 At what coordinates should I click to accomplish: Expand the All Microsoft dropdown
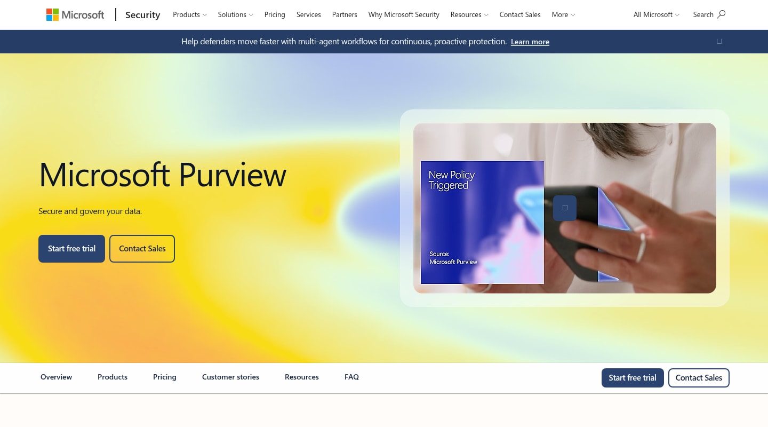(x=657, y=14)
